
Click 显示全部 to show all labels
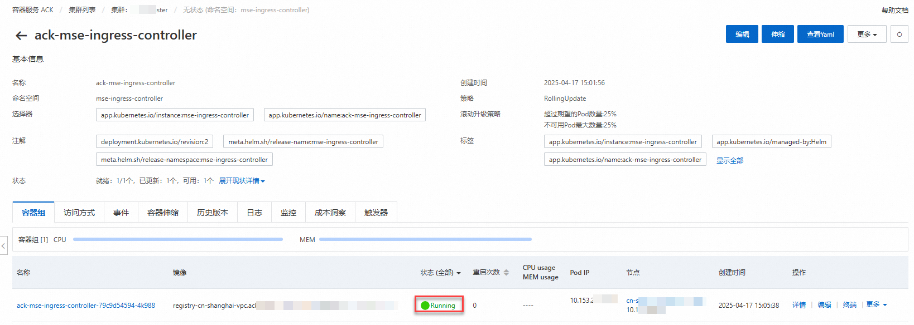[x=730, y=160]
